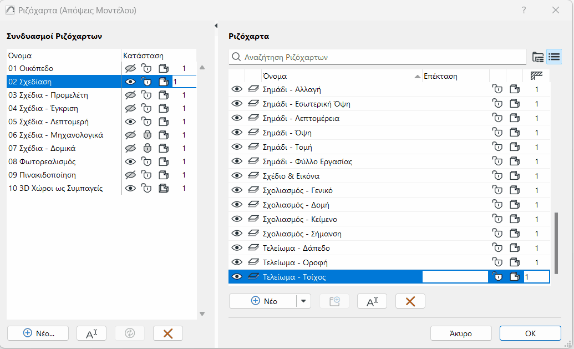Viewport: 574px width, 349px height.
Task: Delete the selected Τελείωμα - Τοίχος layer
Action: pos(410,301)
